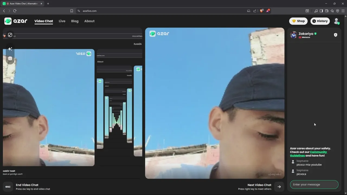Open the sparkle effects icon on local video
347x195 pixels.
(x=10, y=49)
